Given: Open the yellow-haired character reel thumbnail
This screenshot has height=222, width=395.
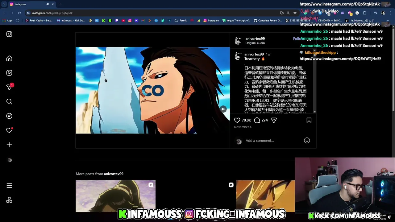Looking at the screenshot, I should click(x=265, y=196).
